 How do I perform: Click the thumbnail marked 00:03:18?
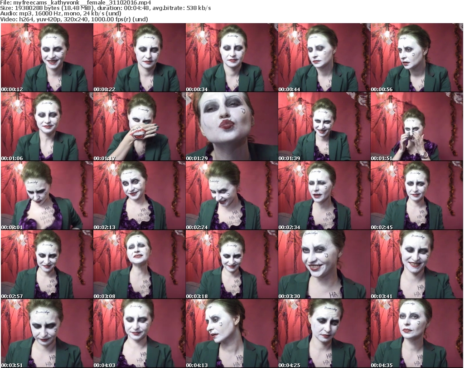coord(232,265)
